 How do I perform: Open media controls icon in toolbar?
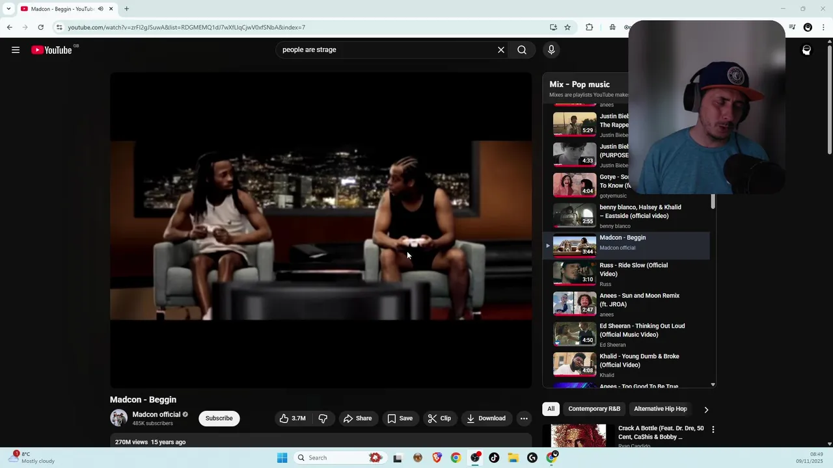click(792, 27)
